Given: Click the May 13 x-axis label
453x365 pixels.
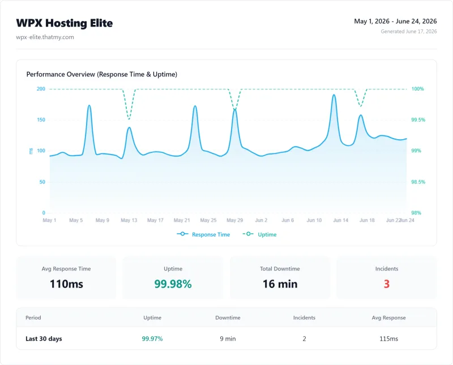Looking at the screenshot, I should tap(129, 220).
